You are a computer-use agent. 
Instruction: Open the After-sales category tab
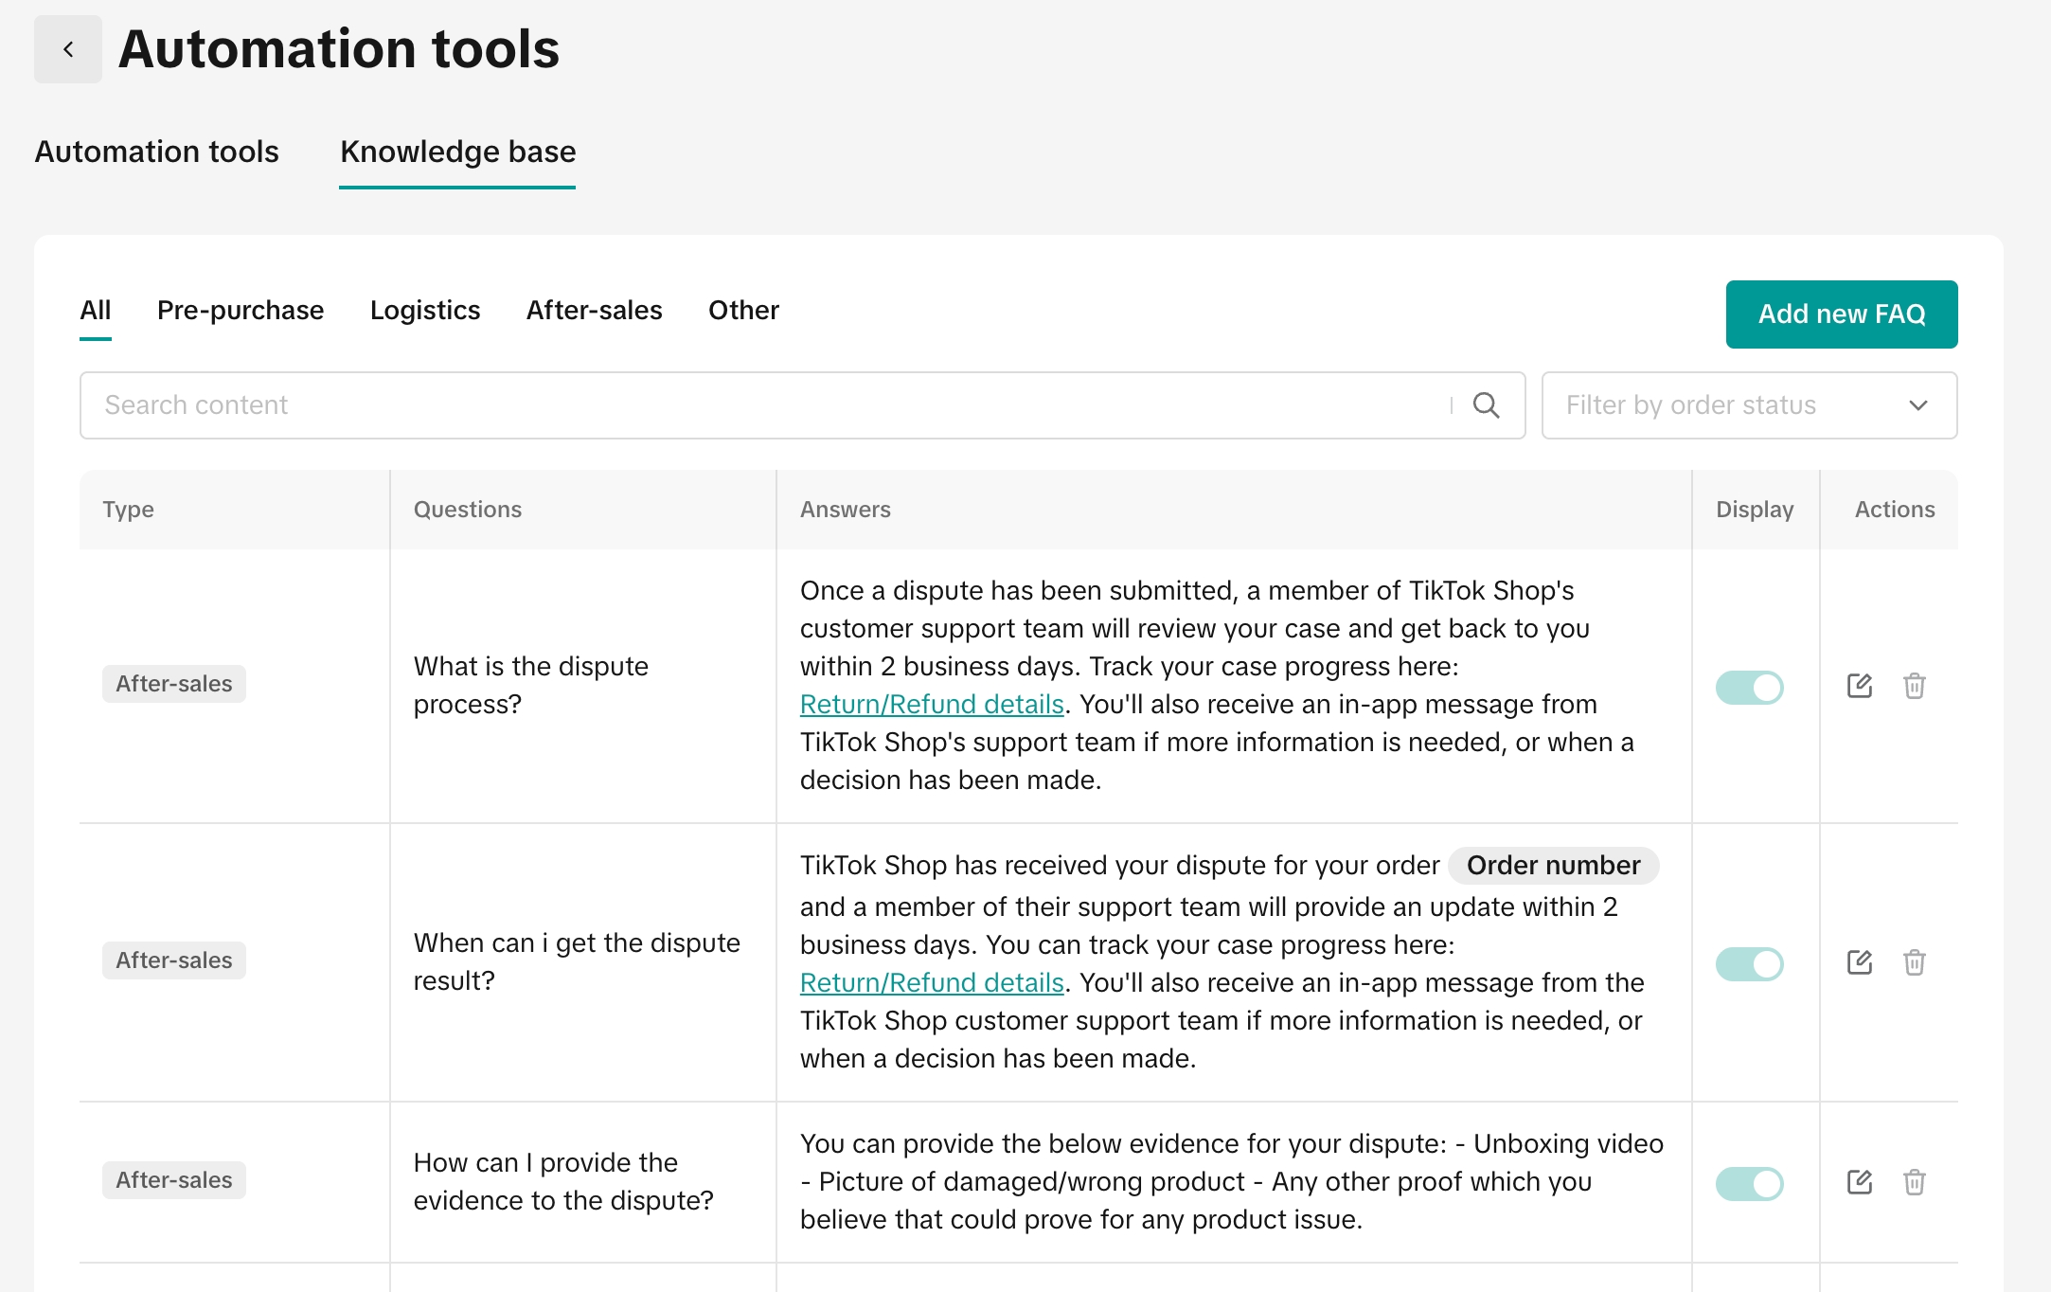click(x=594, y=311)
